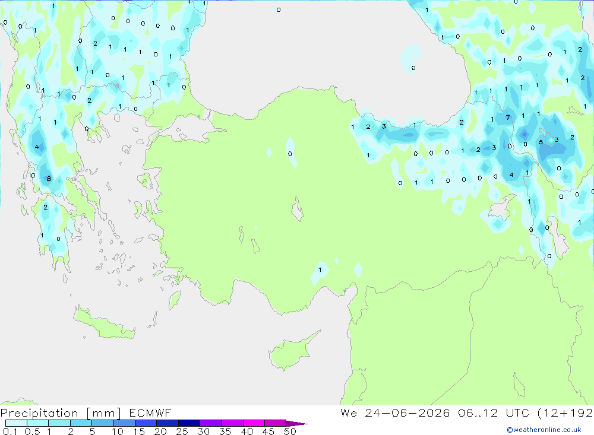The width and height of the screenshot is (594, 435).
Task: Click the '0.1' legend scale label
Action: click(x=10, y=431)
